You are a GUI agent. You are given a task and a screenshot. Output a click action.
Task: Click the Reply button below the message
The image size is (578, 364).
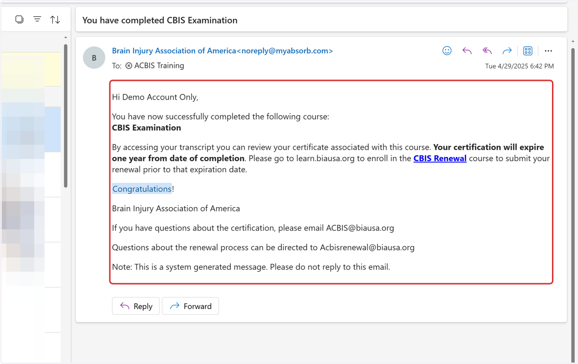(x=136, y=306)
